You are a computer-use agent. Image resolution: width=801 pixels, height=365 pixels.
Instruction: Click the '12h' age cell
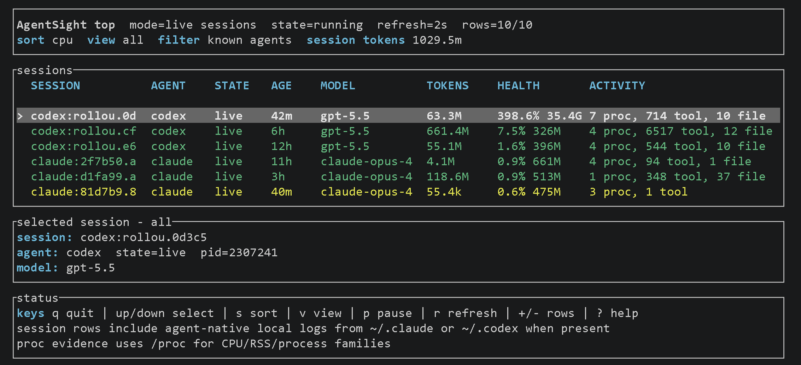point(281,146)
